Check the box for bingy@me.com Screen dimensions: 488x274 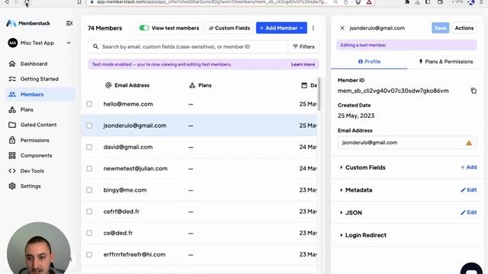click(x=89, y=190)
